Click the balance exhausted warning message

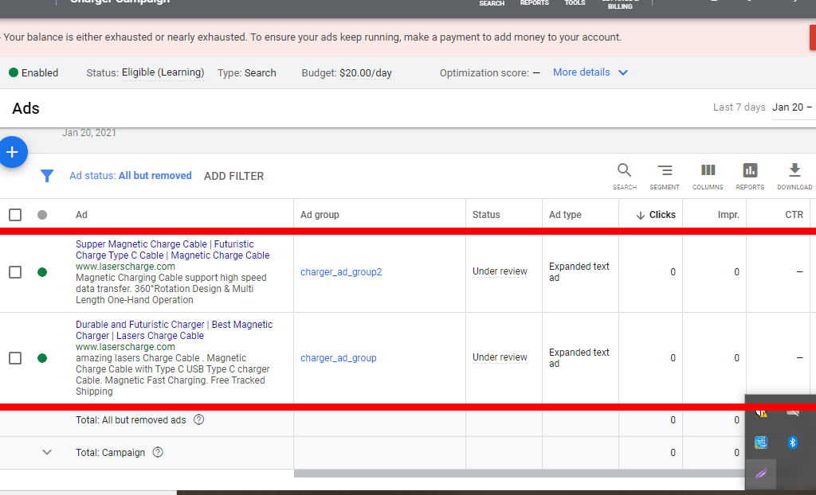point(312,37)
